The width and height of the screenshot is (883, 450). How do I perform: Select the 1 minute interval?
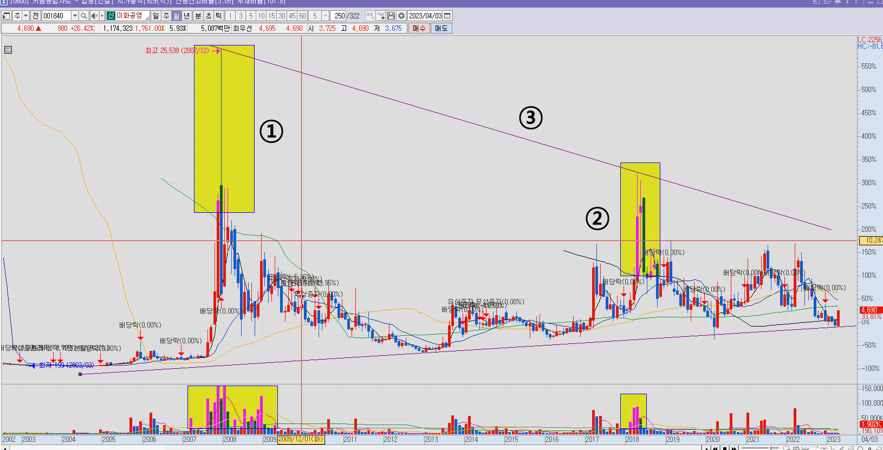pos(230,16)
